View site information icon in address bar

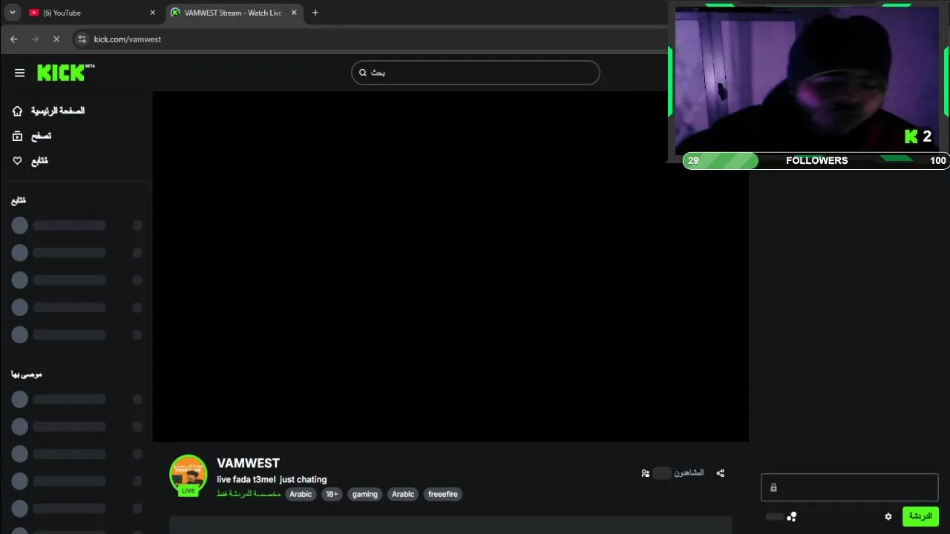(82, 39)
